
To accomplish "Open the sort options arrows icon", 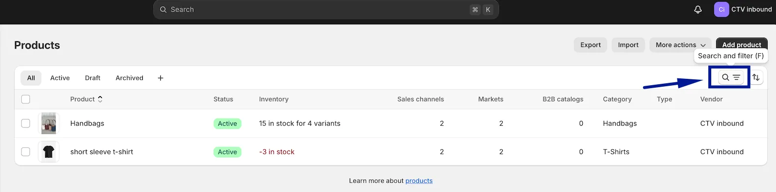I will [756, 77].
